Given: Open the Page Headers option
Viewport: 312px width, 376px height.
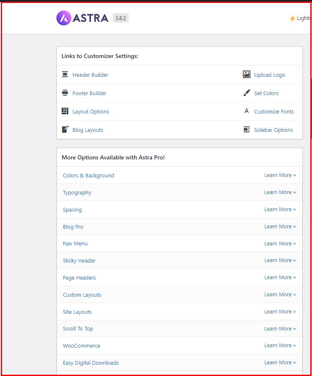Looking at the screenshot, I should coord(79,278).
